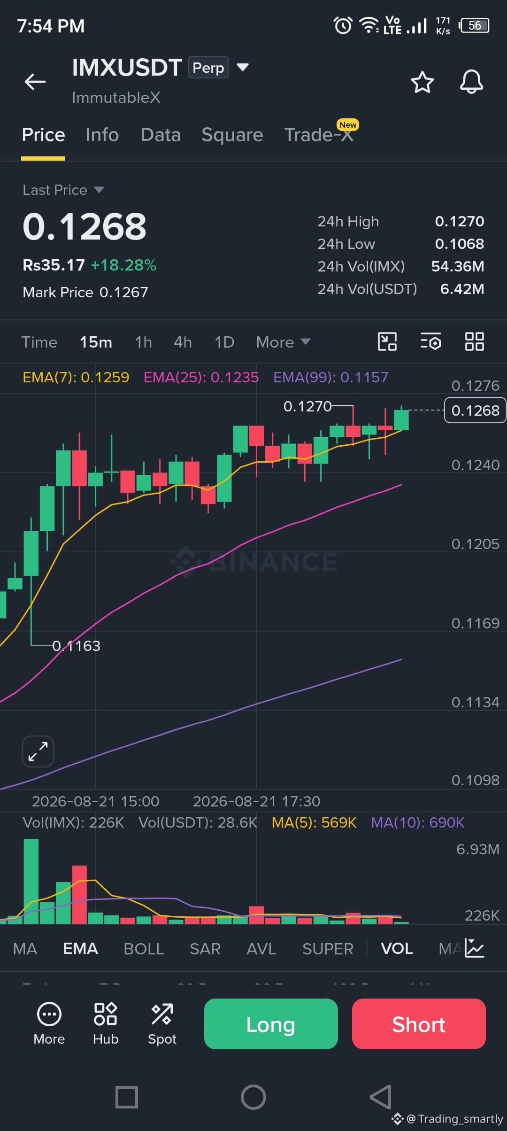This screenshot has height=1131, width=507.
Task: Open the Last Price dropdown
Action: (x=63, y=190)
